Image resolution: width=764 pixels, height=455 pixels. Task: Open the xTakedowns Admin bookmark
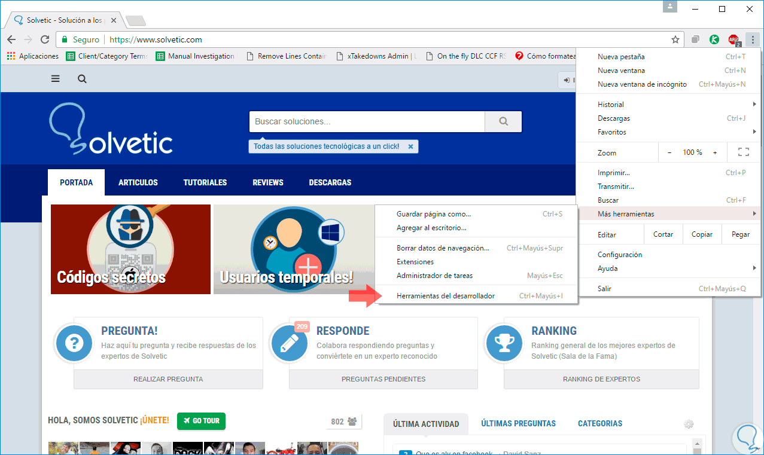pos(376,56)
